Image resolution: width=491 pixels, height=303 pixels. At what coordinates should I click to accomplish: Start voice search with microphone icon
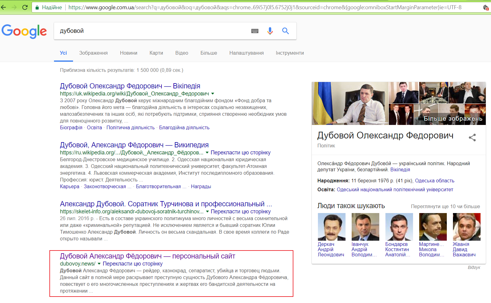270,31
